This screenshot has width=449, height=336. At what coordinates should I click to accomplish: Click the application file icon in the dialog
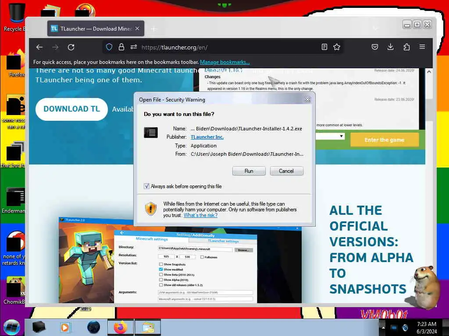point(151,133)
